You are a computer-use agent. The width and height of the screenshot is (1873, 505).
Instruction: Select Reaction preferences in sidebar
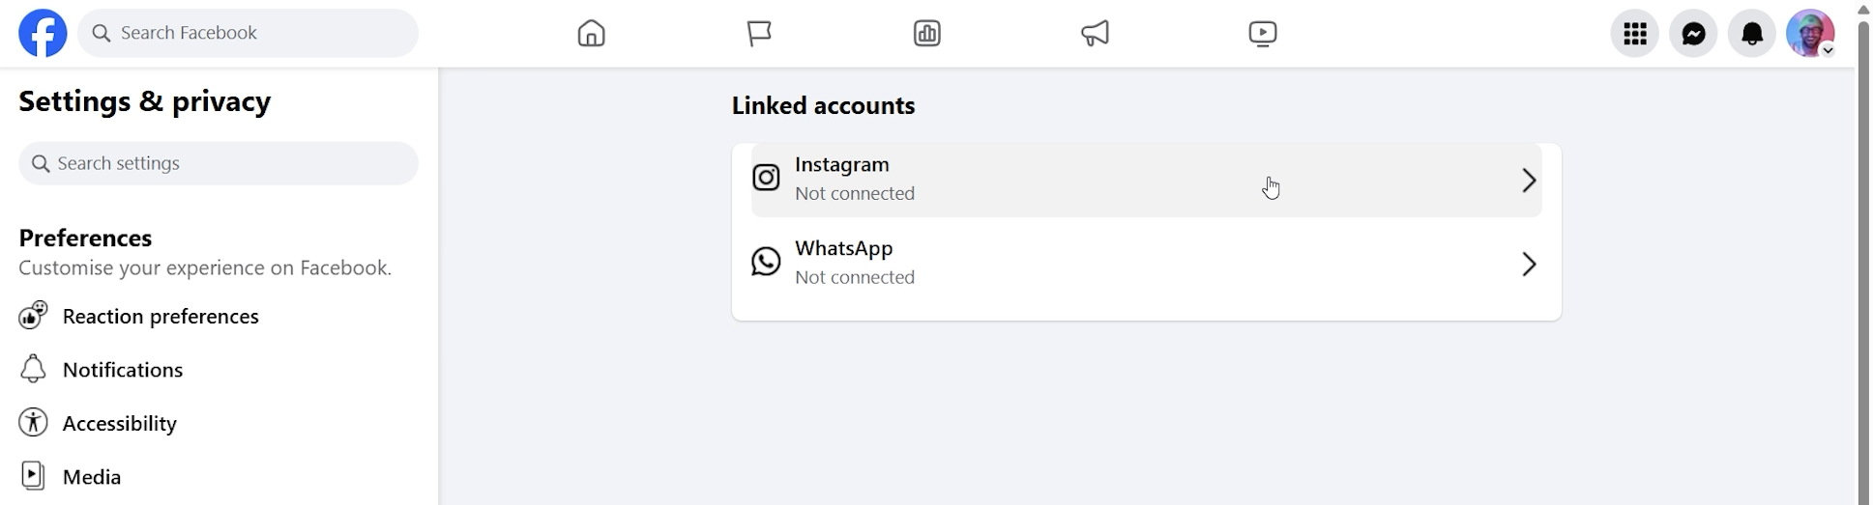161,317
